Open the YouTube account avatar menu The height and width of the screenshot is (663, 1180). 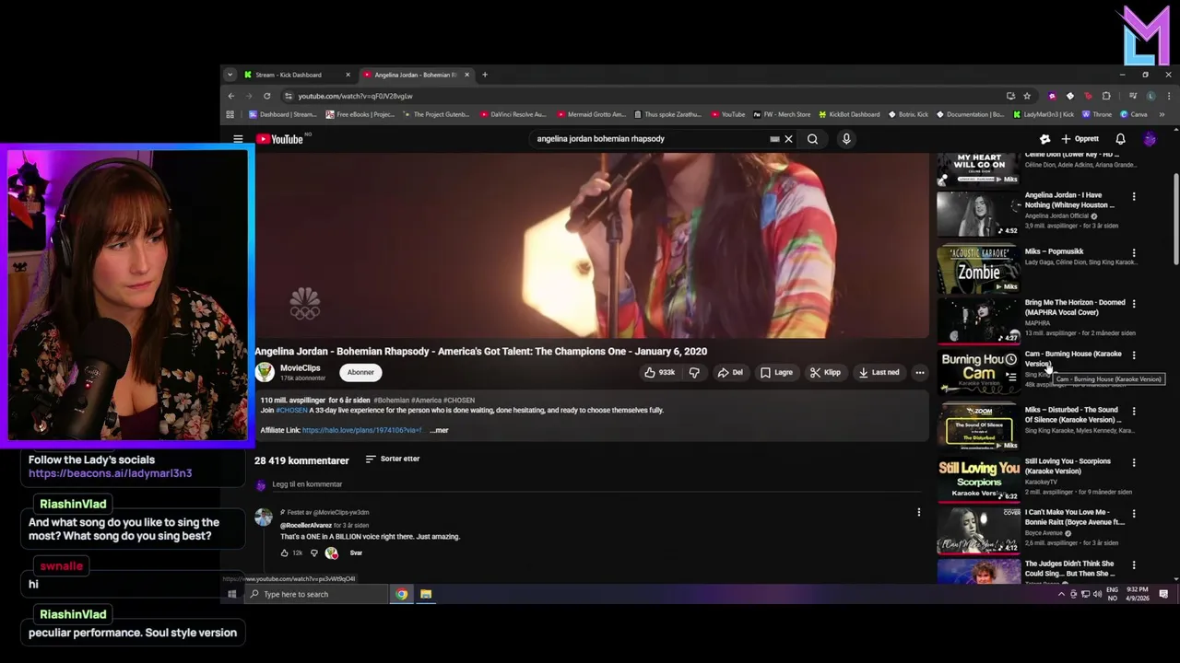1150,139
